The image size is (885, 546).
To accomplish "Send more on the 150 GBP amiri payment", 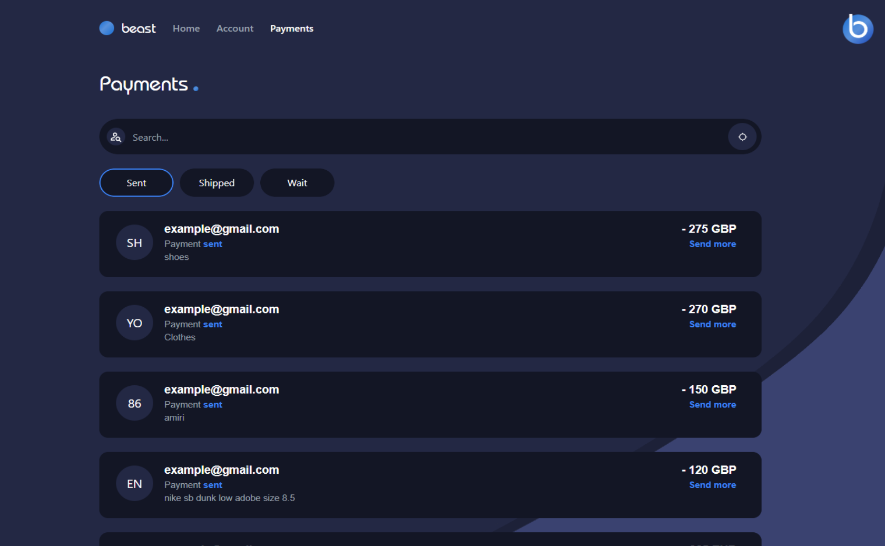I will tap(712, 405).
